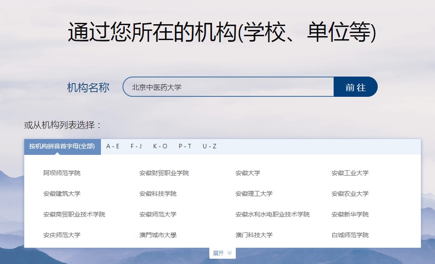The height and width of the screenshot is (264, 435).
Task: Select 安徽财贸职业学院 institution link
Action: 164,173
